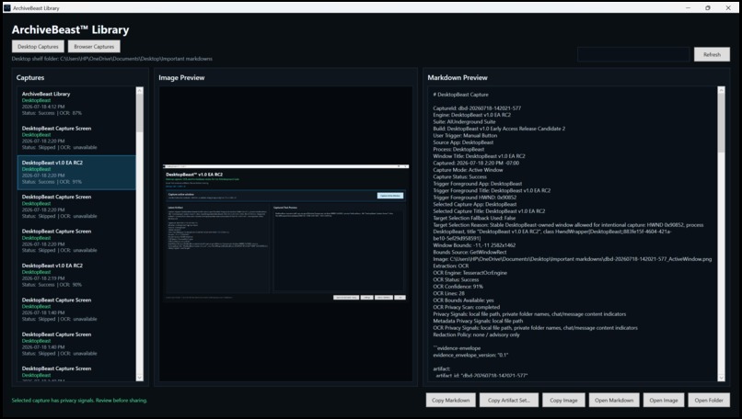Image resolution: width=742 pixels, height=419 pixels.
Task: Click 'Target Selection Fallback Used: False' line
Action: [474, 218]
